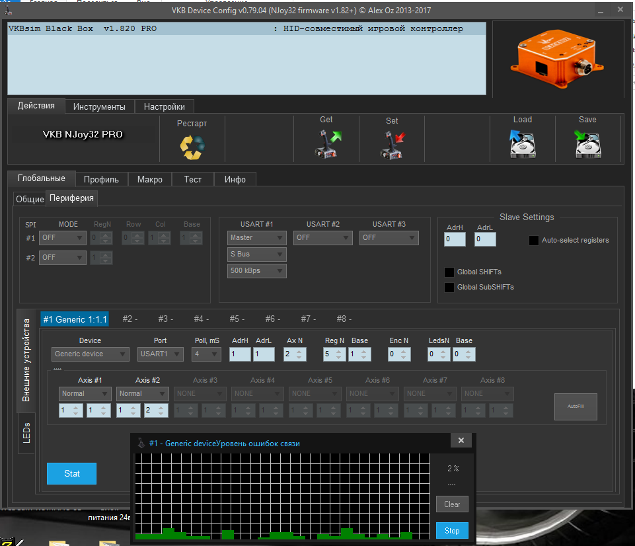Image resolution: width=635 pixels, height=546 pixels.
Task: Open the USART #2 dropdown
Action: 322,238
